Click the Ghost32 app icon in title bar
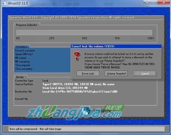Viewport: 171px width, 135px height. click(x=4, y=3)
